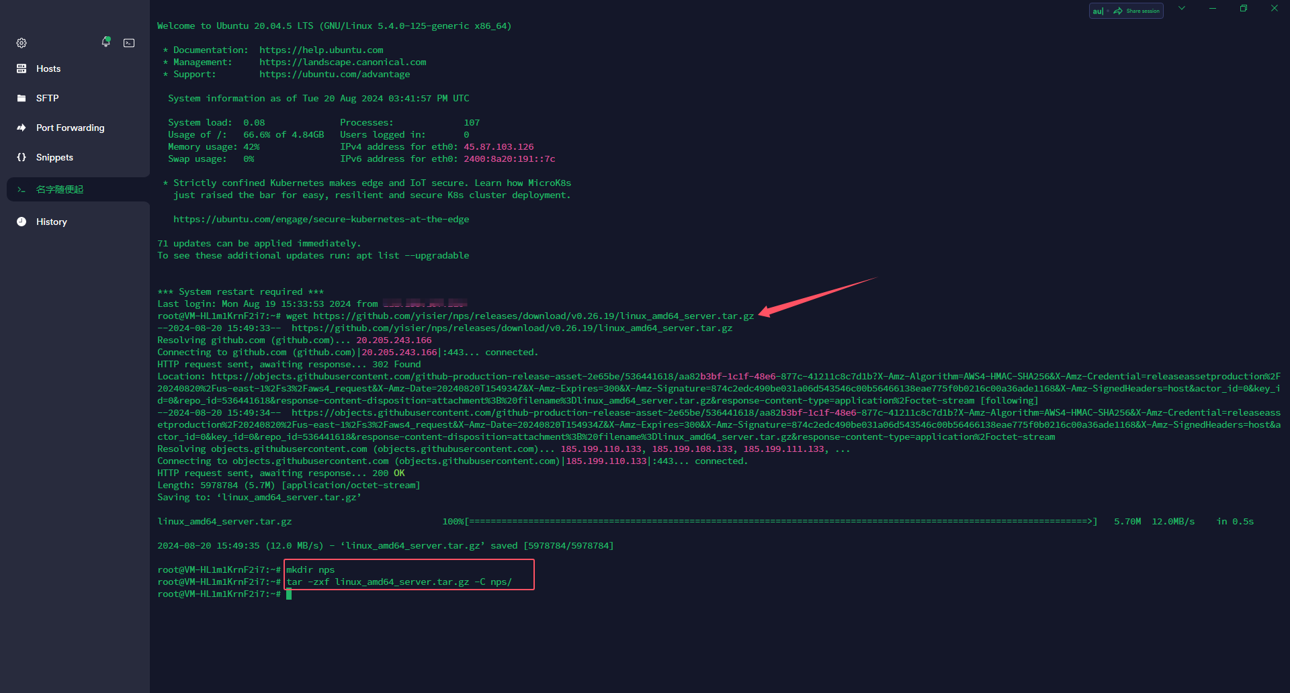Open the landscape.canonical.com management link
This screenshot has width=1290, height=693.
click(x=343, y=62)
